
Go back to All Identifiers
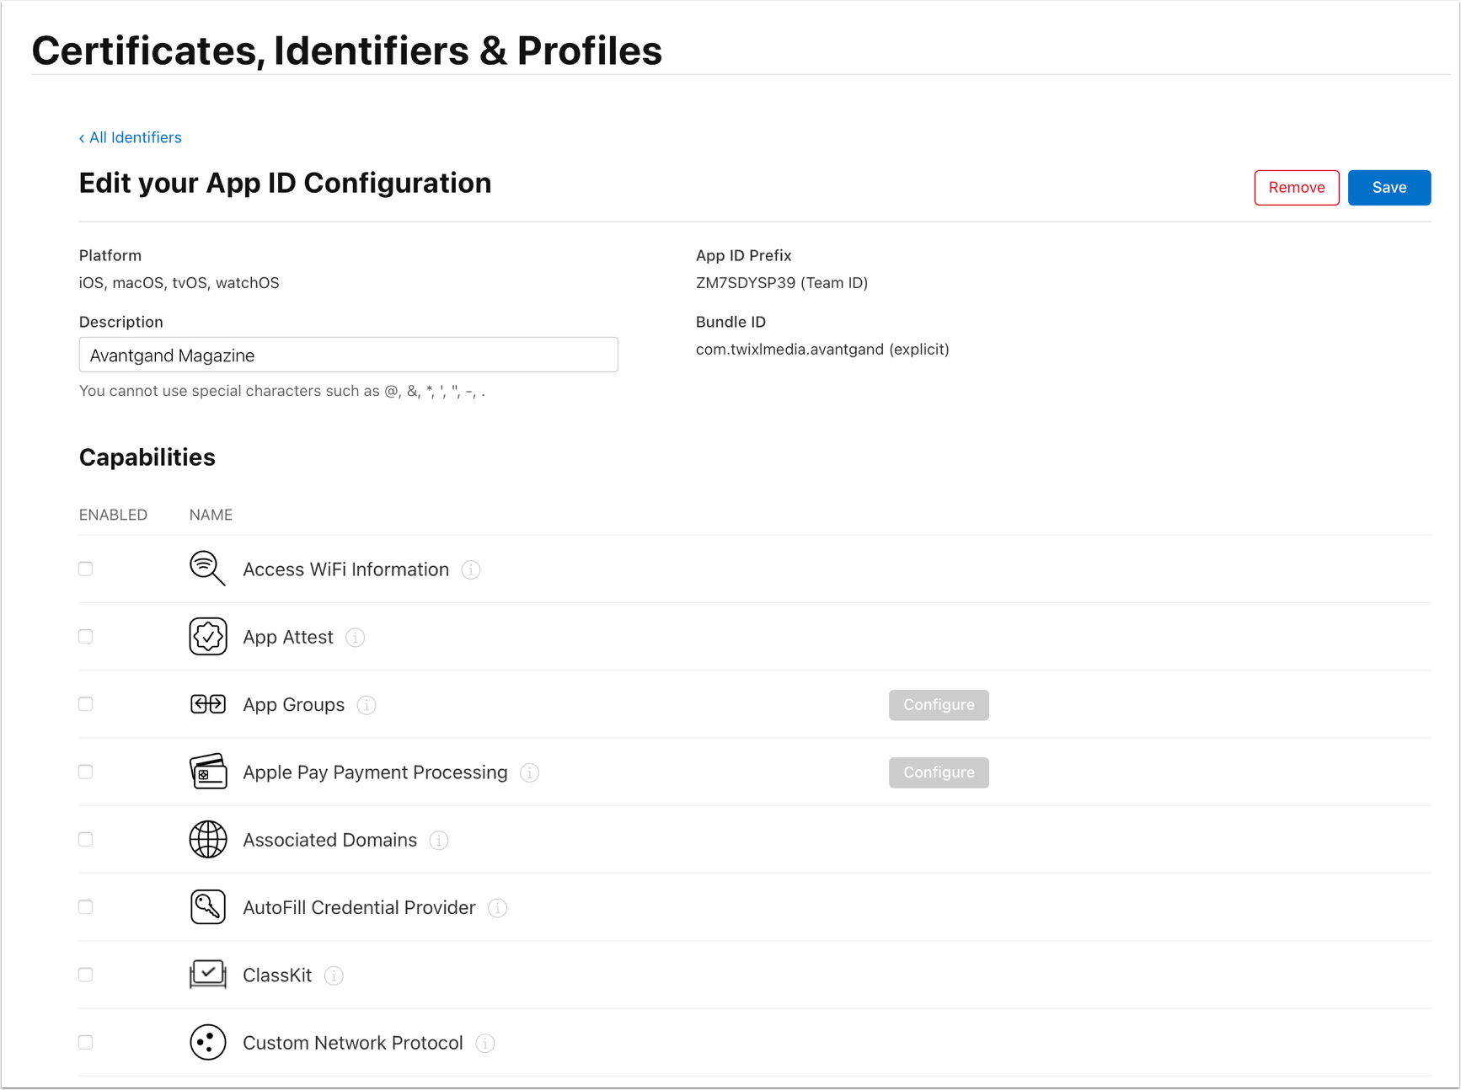pos(131,137)
